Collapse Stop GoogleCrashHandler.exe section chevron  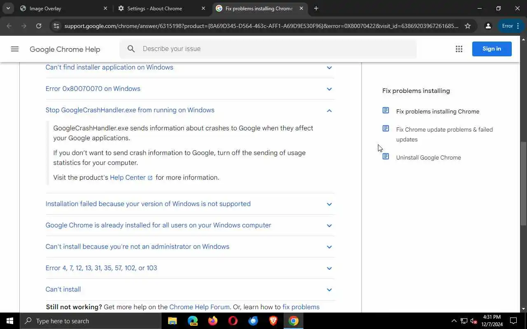point(329,110)
